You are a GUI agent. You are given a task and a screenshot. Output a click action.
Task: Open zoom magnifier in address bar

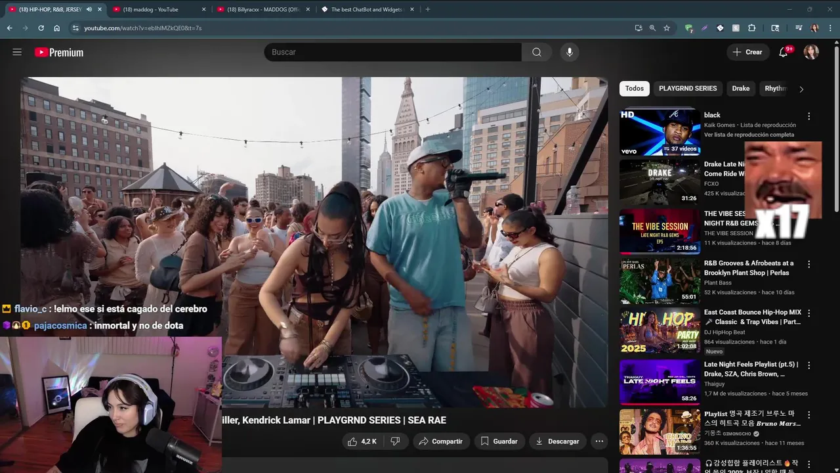(x=652, y=28)
